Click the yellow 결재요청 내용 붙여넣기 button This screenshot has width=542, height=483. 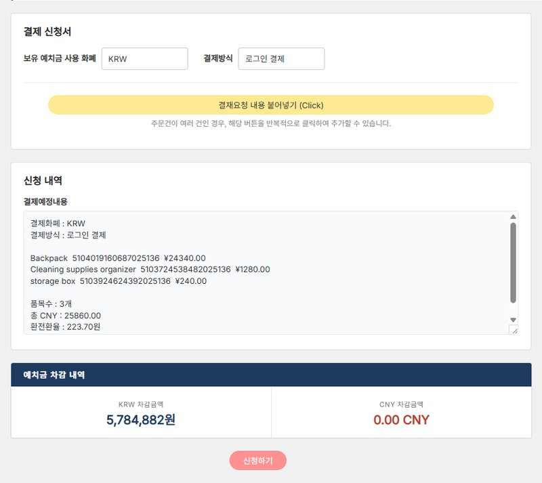270,105
